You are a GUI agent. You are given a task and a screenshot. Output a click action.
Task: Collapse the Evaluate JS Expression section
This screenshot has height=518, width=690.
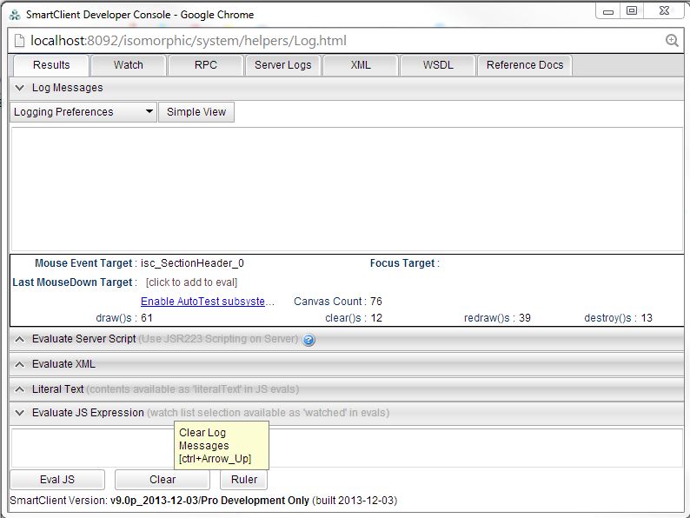click(x=20, y=413)
